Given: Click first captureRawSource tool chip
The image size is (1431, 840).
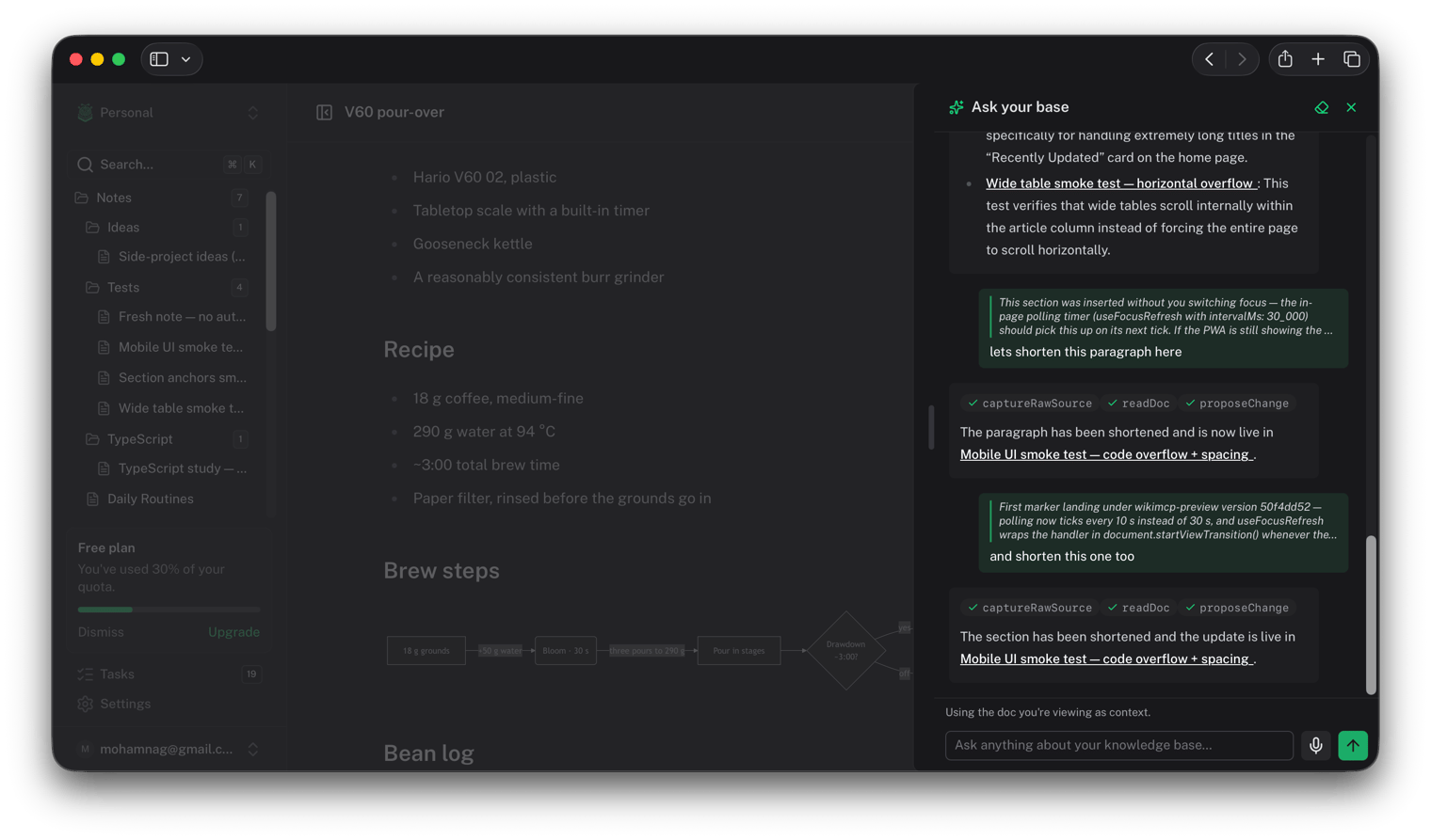Looking at the screenshot, I should click(1030, 404).
